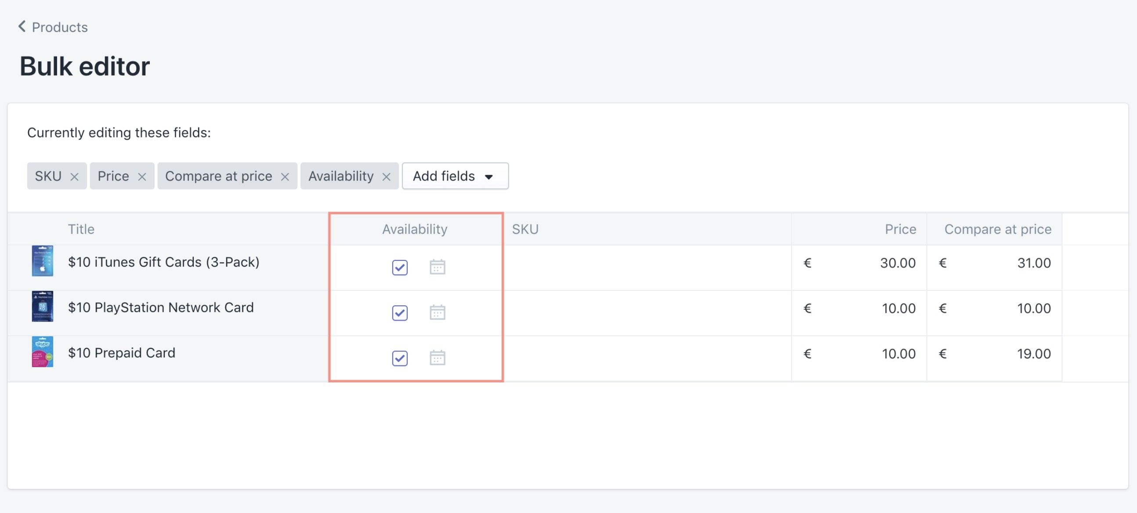1137x513 pixels.
Task: Remove Price from the edited fields
Action: tap(142, 176)
